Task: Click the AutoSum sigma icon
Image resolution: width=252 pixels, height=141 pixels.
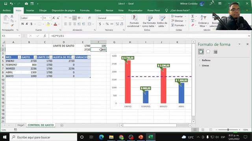Action: pyautogui.click(x=193, y=16)
